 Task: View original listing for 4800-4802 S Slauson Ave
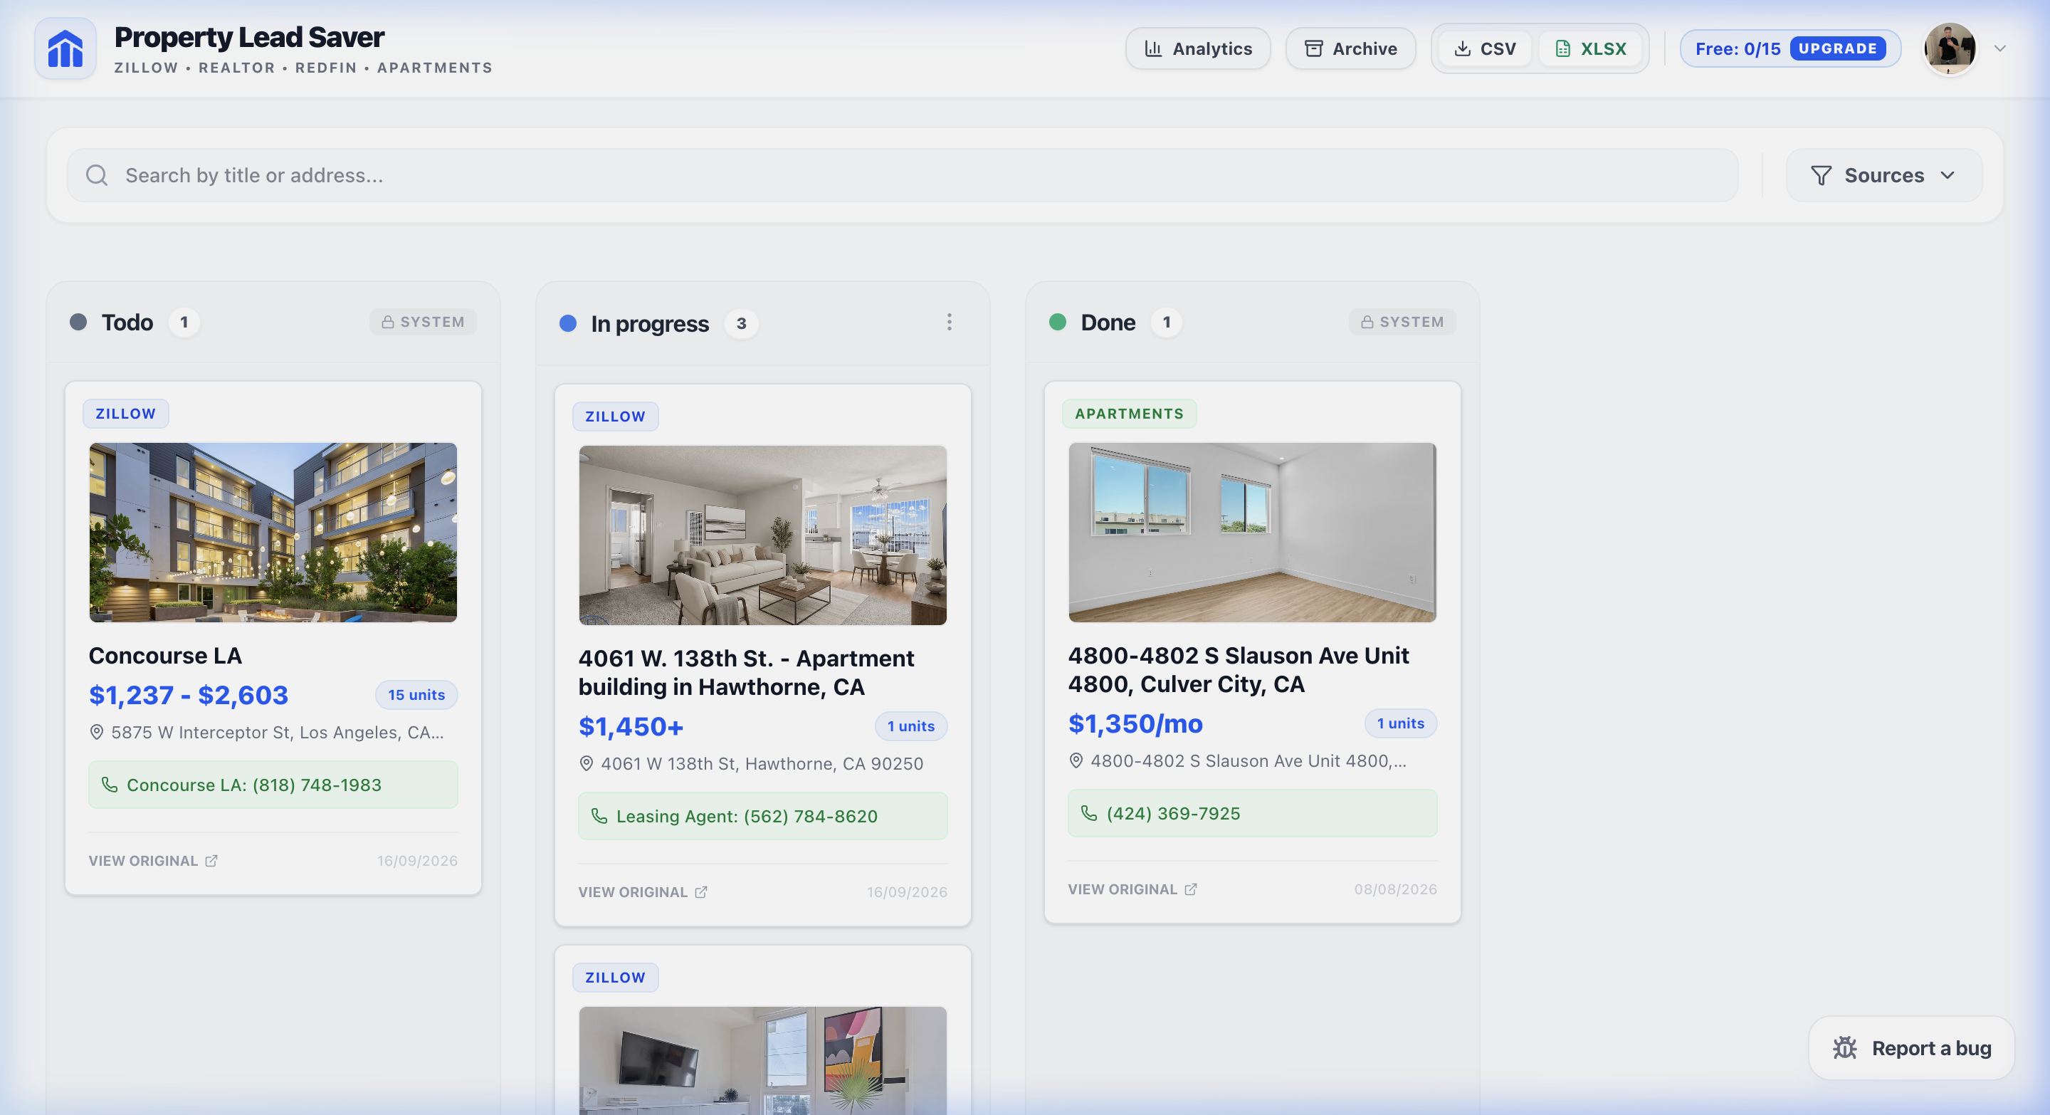(1132, 890)
